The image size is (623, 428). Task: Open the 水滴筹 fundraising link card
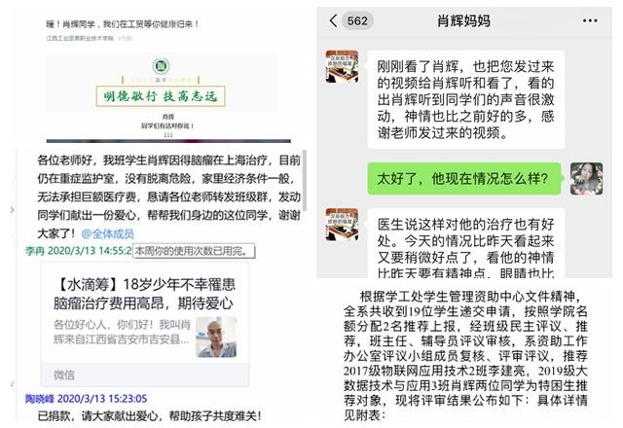point(145,325)
